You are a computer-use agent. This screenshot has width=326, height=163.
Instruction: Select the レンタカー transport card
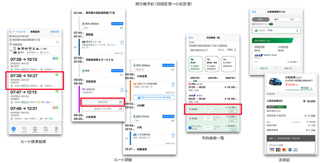tap(229, 64)
